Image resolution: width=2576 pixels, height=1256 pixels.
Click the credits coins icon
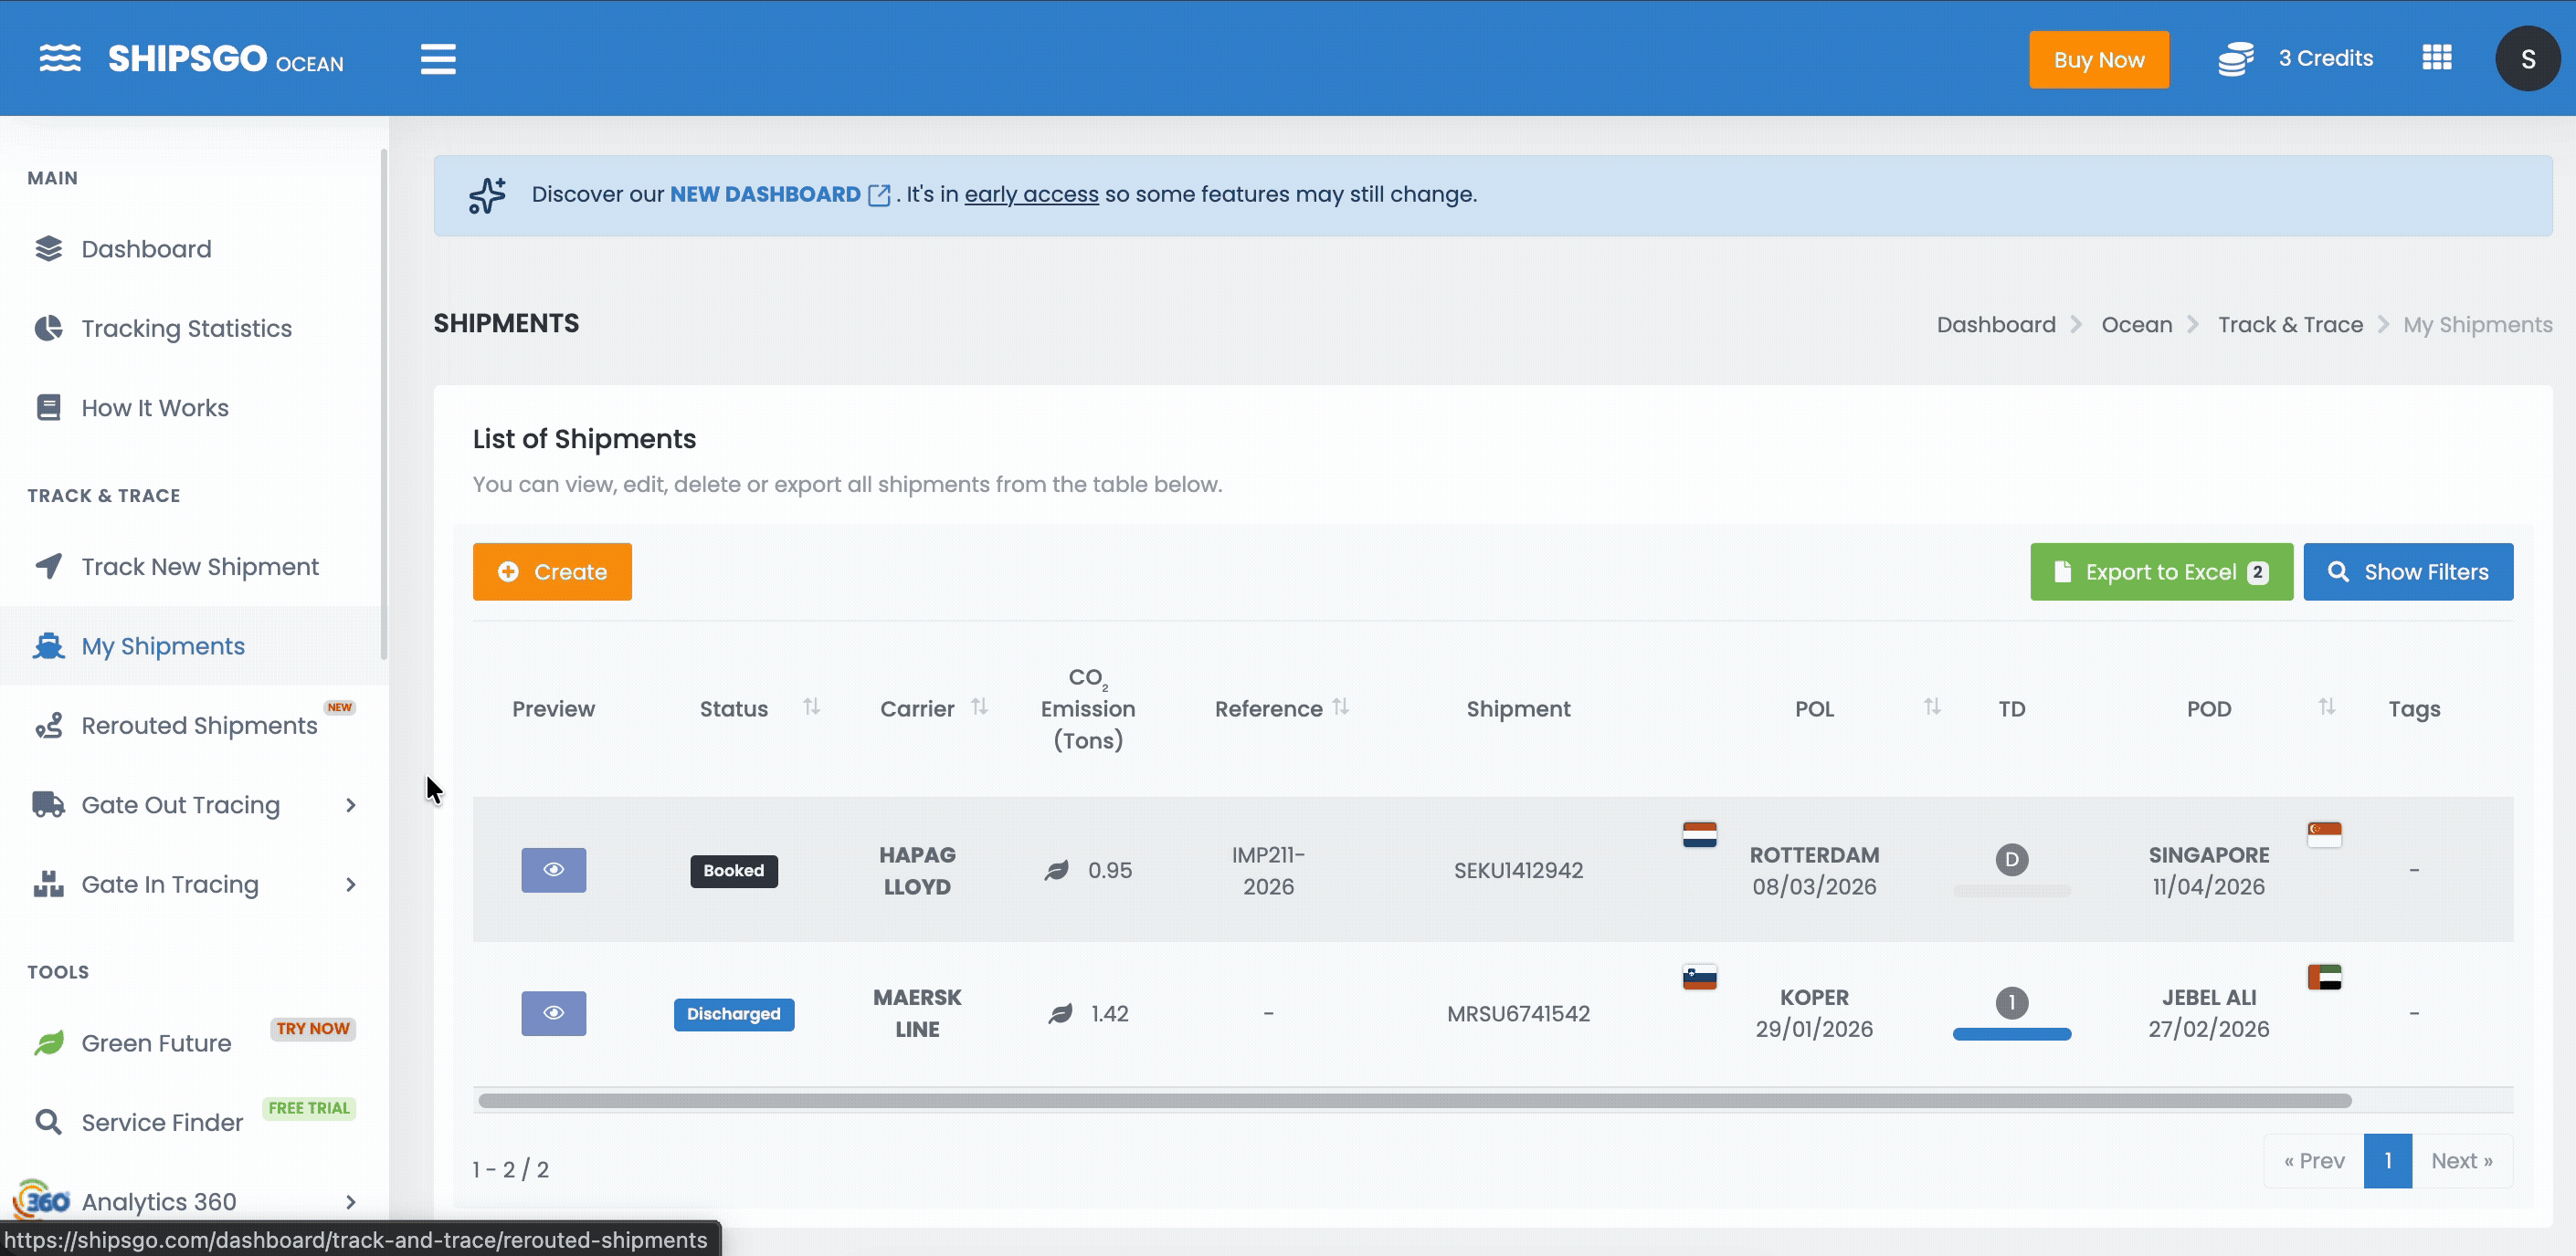tap(2235, 59)
